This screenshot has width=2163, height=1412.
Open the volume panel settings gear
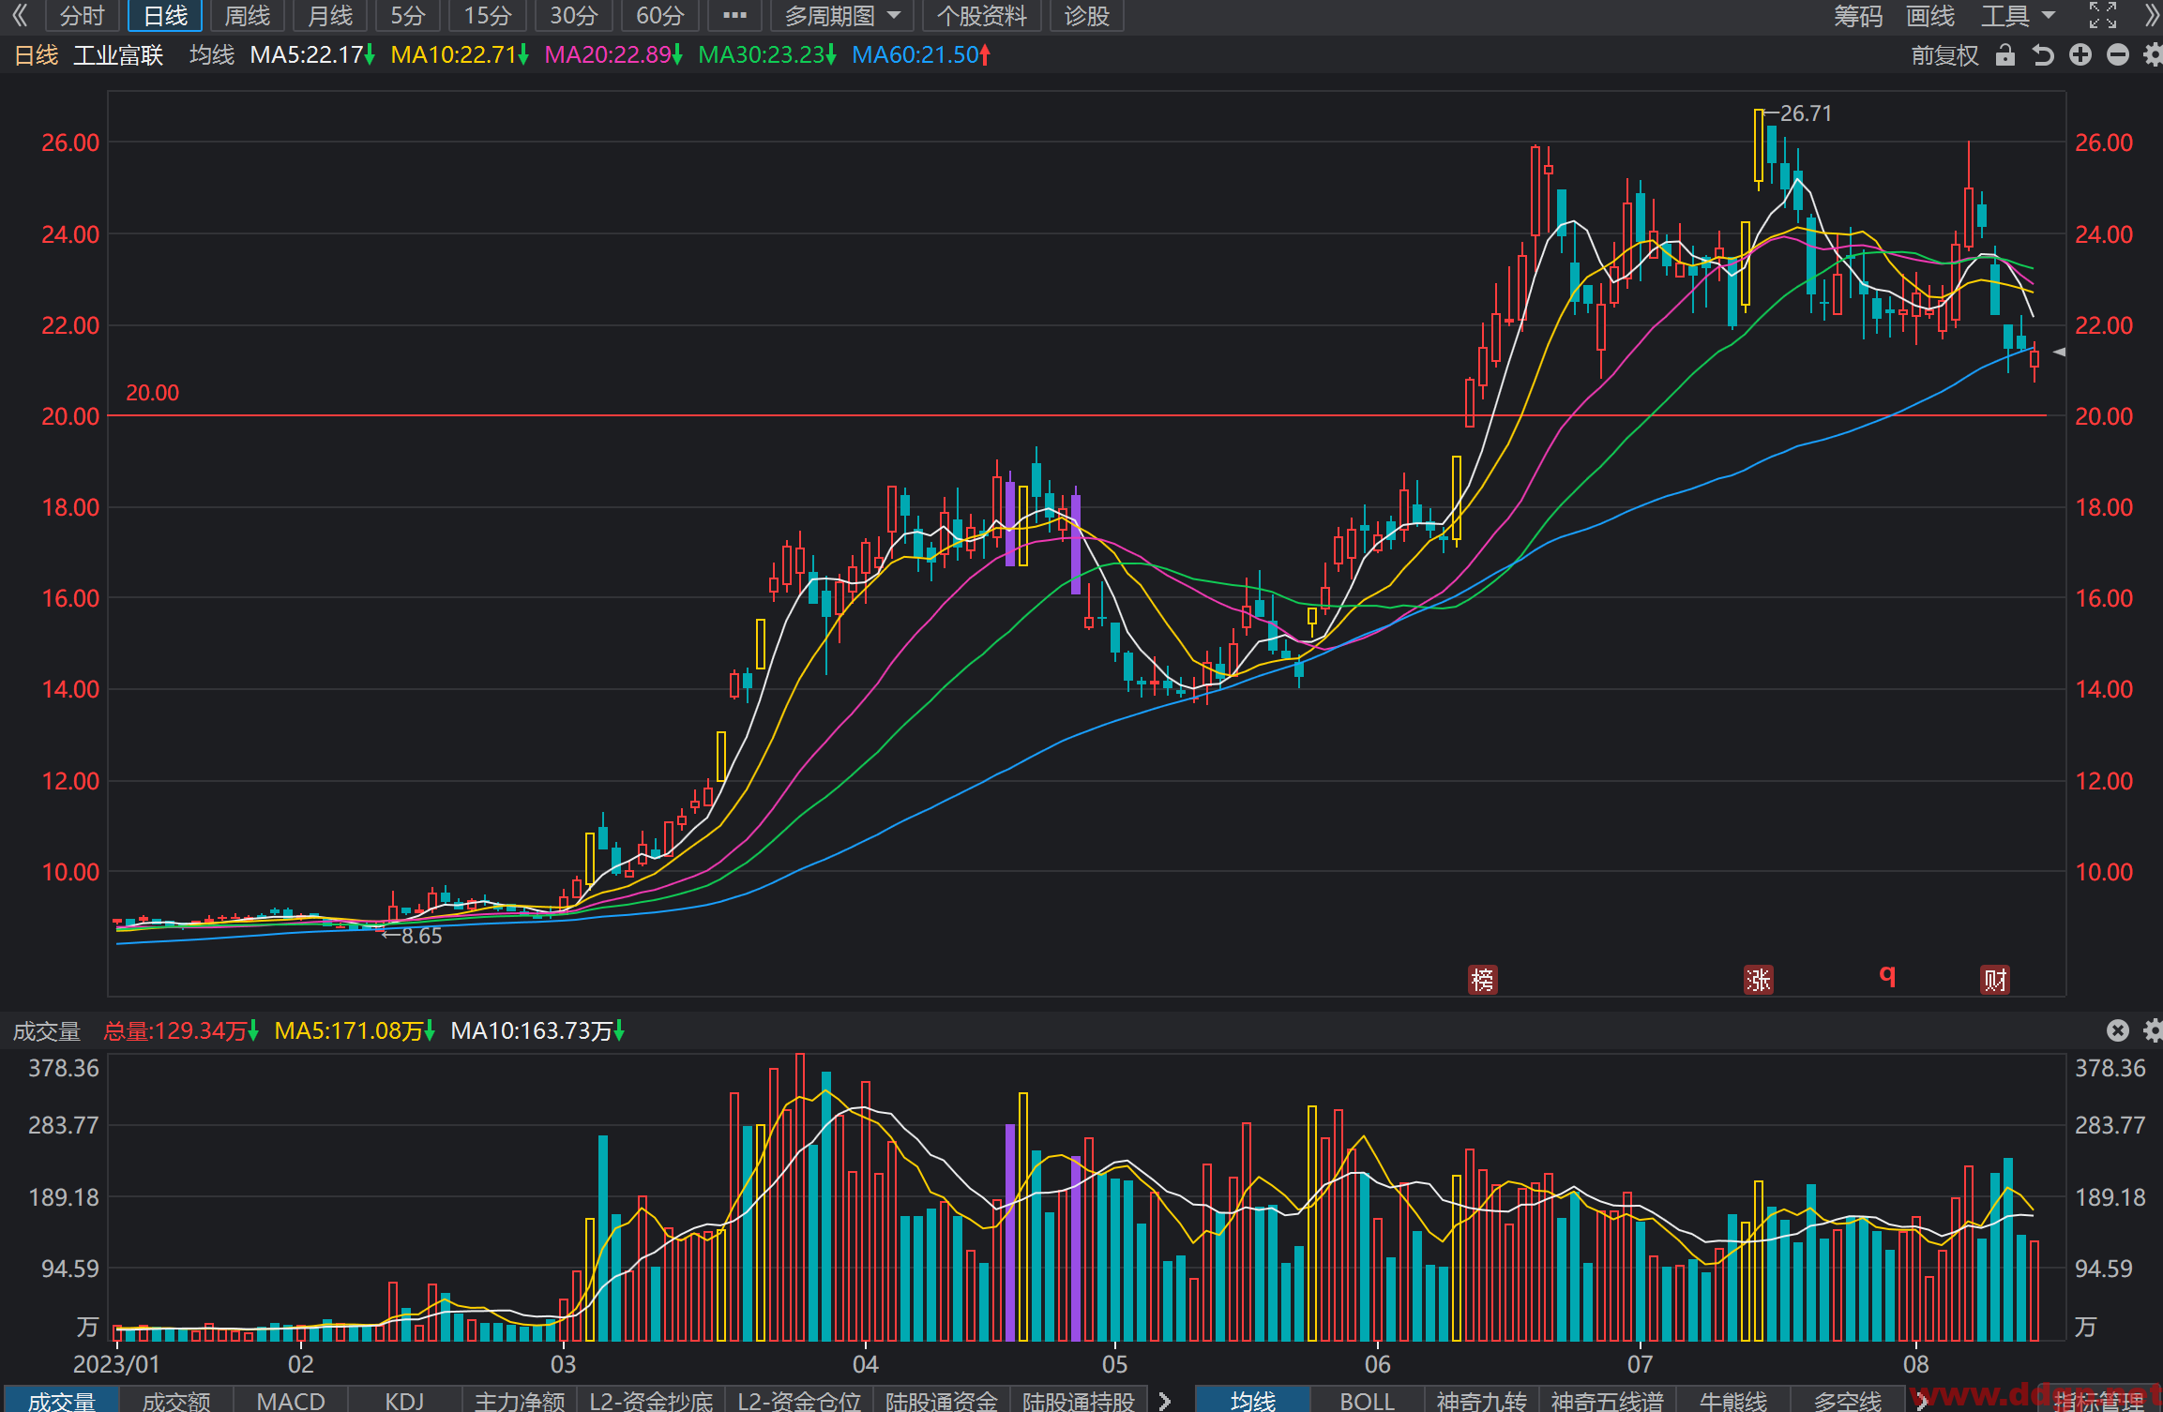point(2153,1030)
